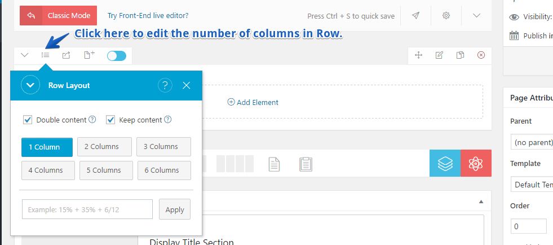The height and width of the screenshot is (245, 553).
Task: Follow the Try Front-End live editor link
Action: tap(148, 16)
